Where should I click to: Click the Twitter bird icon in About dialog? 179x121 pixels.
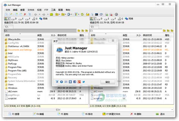(x=84, y=82)
